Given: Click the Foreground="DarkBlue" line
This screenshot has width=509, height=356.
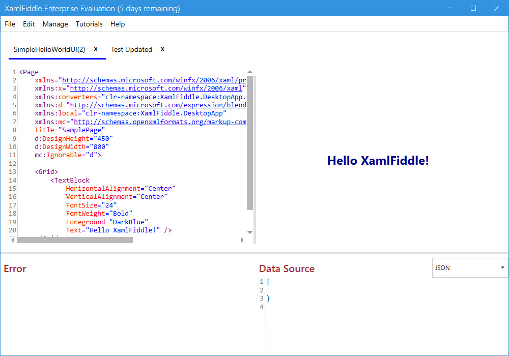Looking at the screenshot, I should click(x=107, y=222).
